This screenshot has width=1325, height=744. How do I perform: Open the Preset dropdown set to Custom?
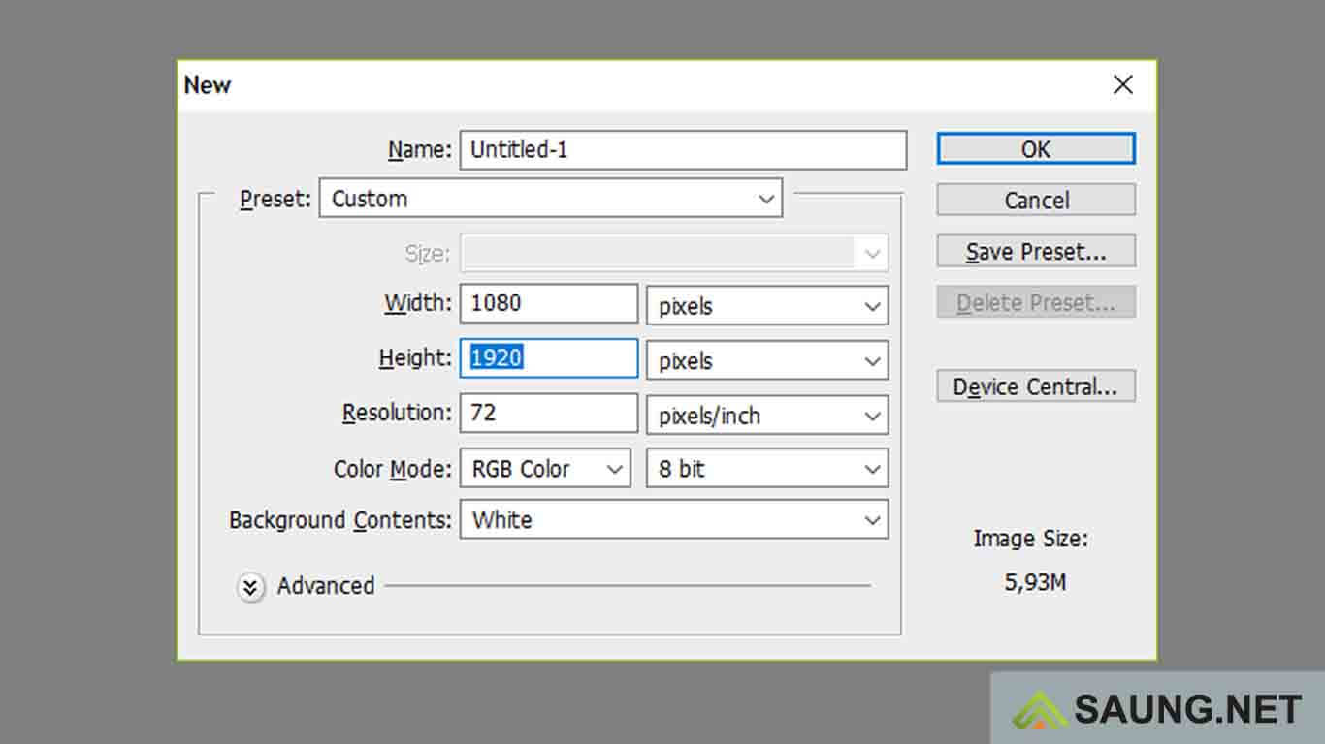pyautogui.click(x=551, y=199)
